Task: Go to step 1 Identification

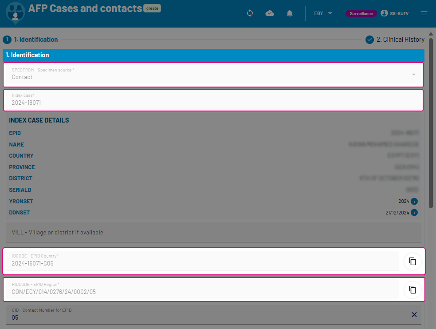Action: 31,40
